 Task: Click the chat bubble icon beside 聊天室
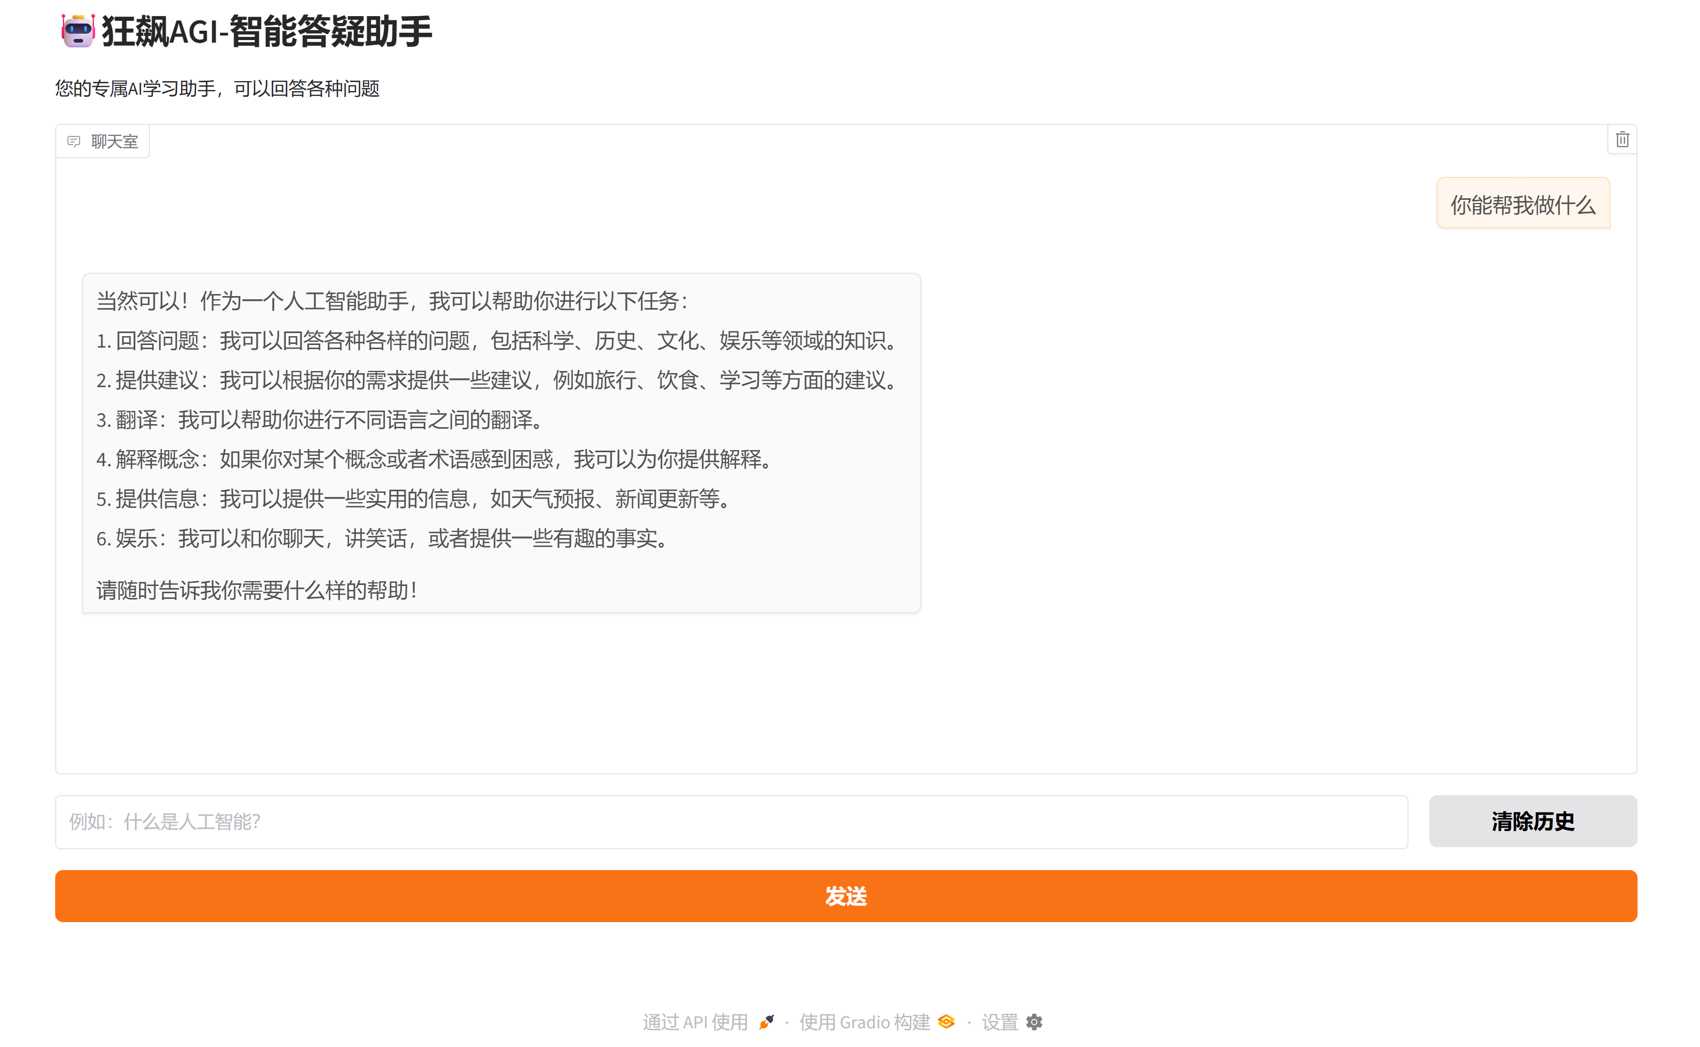[73, 141]
